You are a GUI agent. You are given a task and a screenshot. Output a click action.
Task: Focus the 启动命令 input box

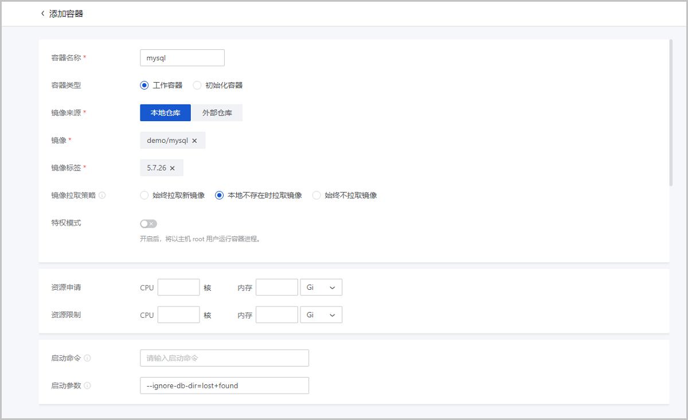(224, 358)
